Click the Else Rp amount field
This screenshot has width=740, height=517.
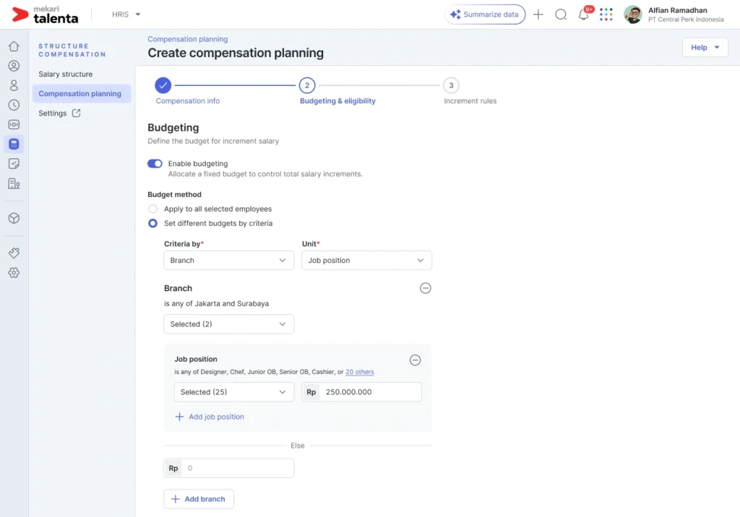[228, 469]
